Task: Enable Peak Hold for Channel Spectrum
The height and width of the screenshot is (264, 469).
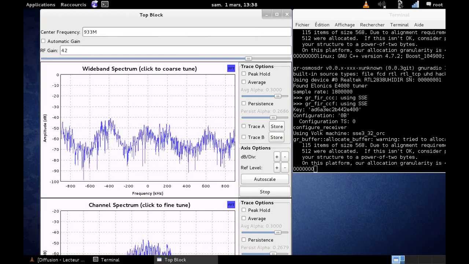Action: point(244,210)
